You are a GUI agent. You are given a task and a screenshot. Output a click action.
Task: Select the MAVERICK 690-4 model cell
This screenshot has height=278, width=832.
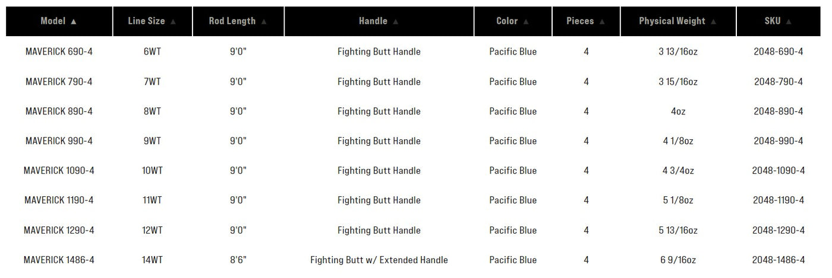(59, 52)
